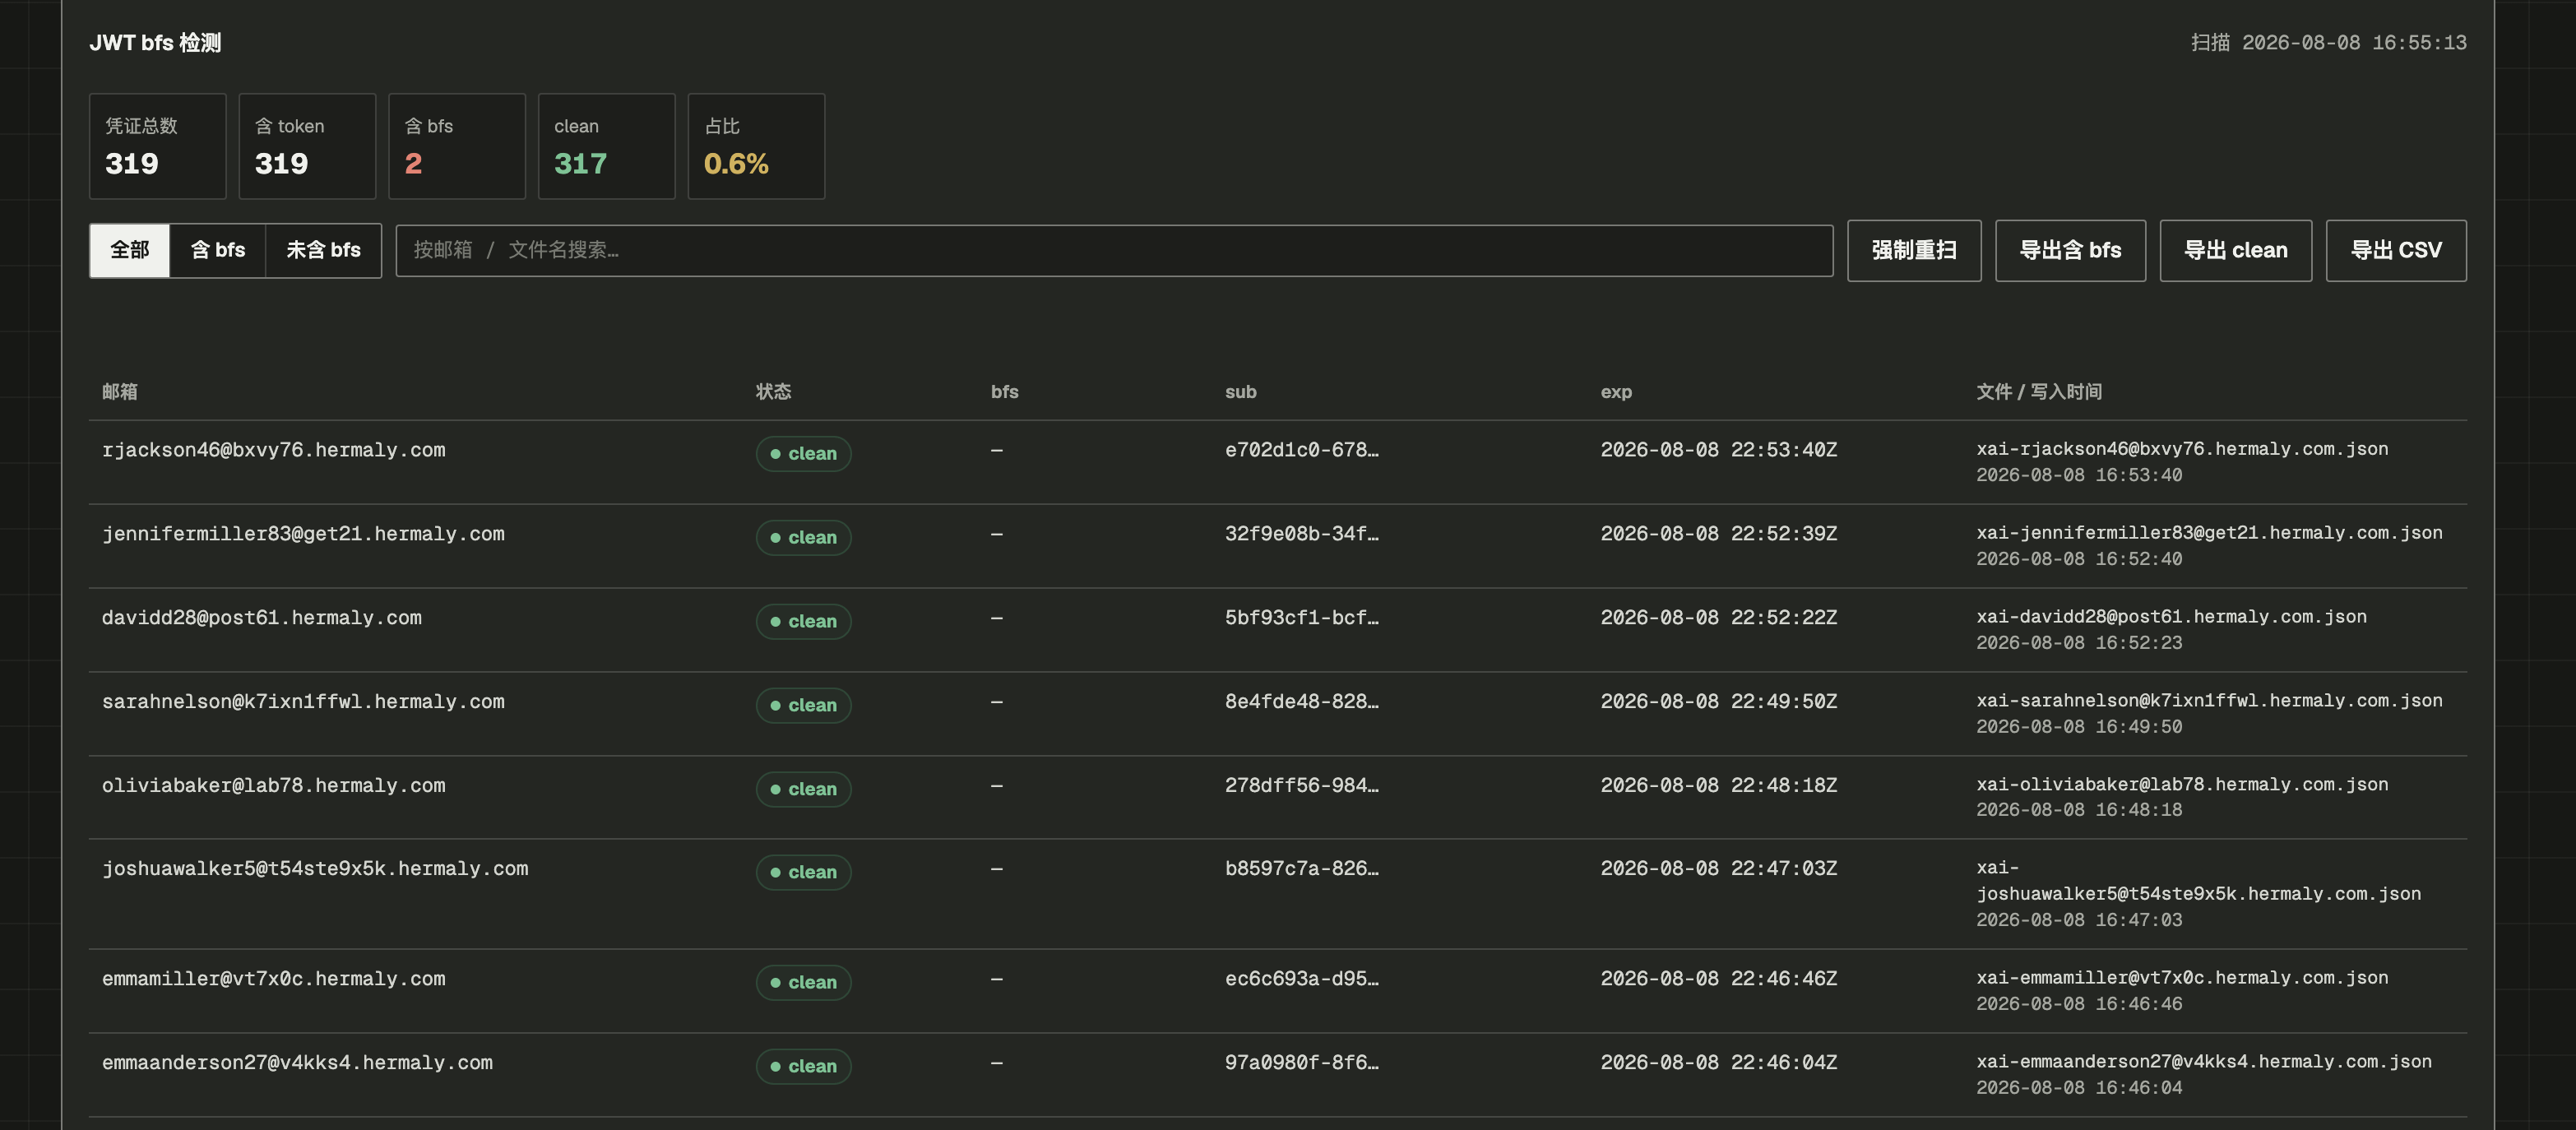This screenshot has width=2576, height=1130.
Task: Click sub value 278dff56-984…
Action: click(1301, 786)
